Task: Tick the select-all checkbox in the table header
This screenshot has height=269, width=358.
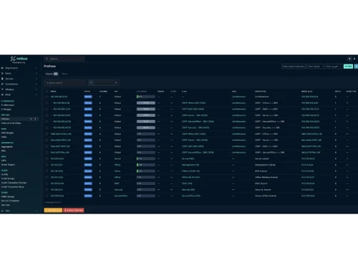Action: pyautogui.click(x=47, y=91)
